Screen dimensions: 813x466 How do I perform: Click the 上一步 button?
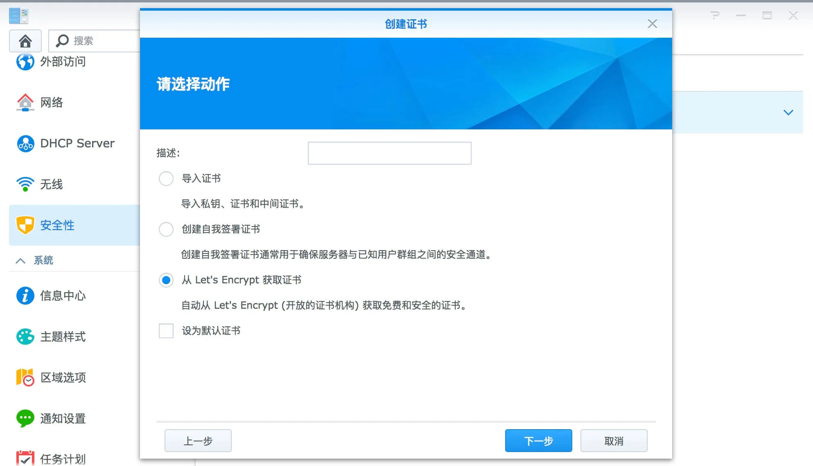click(198, 441)
